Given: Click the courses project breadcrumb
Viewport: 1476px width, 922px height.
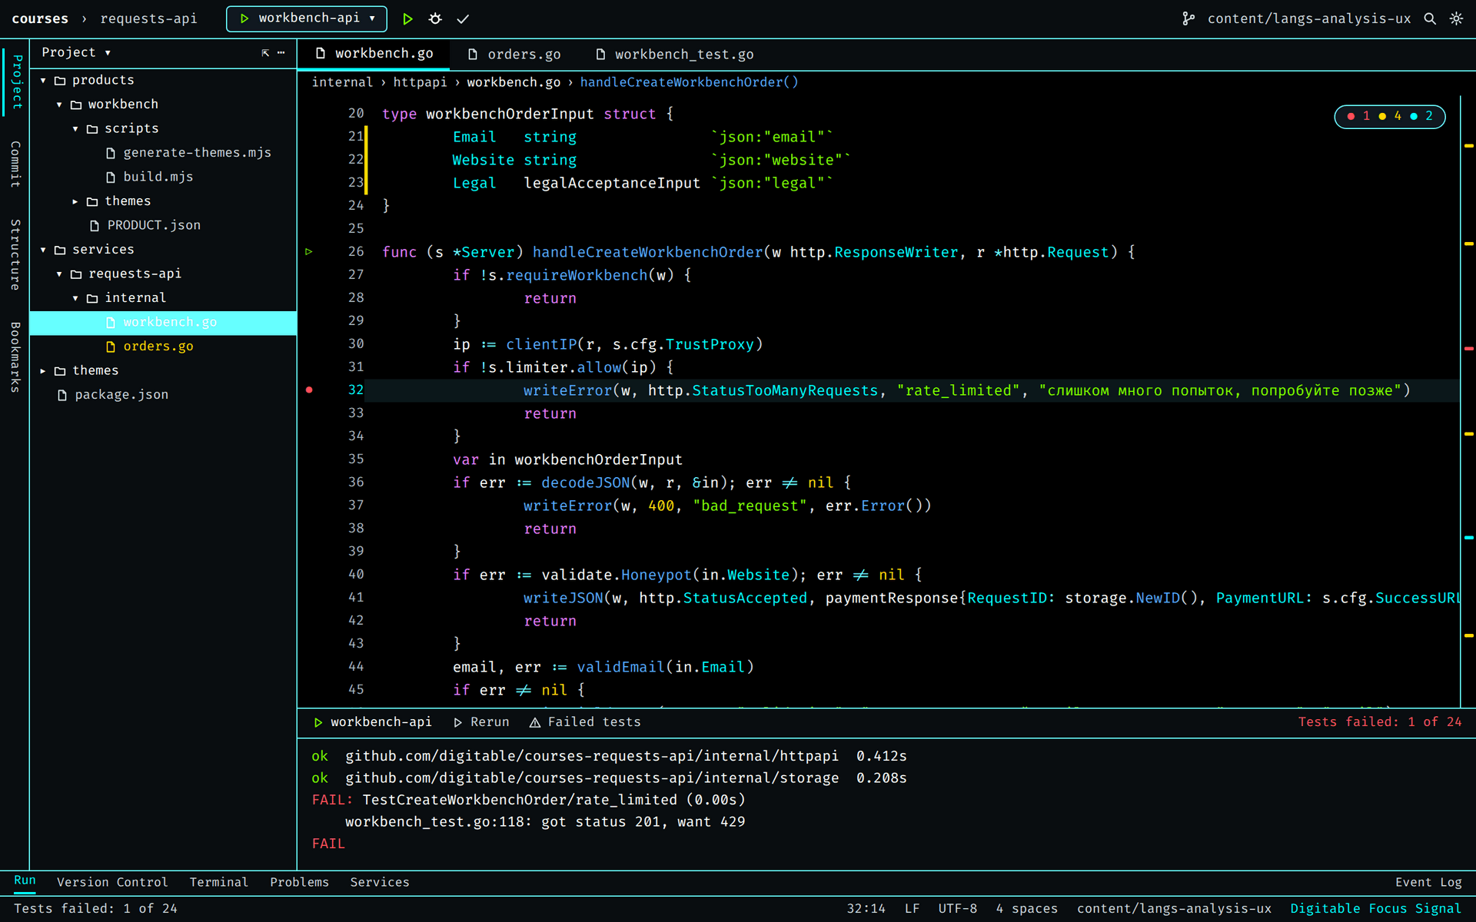Looking at the screenshot, I should tap(40, 18).
